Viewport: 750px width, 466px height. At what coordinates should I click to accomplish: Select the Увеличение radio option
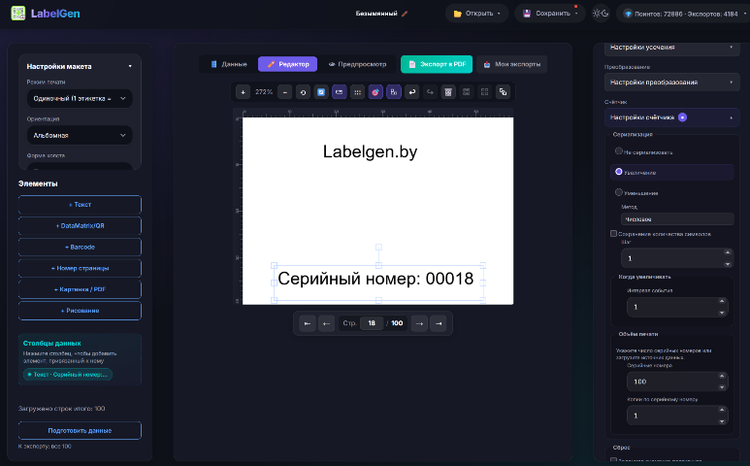618,171
